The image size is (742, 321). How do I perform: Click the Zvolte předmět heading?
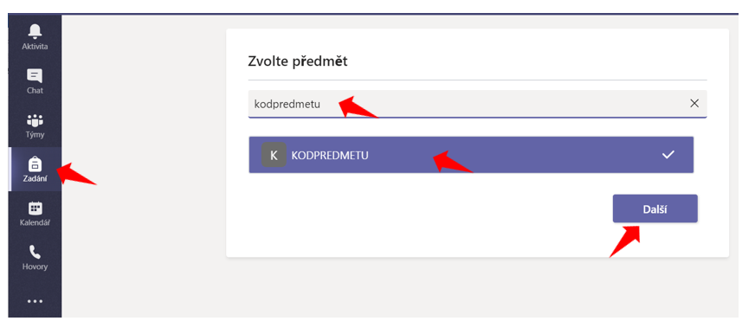[x=298, y=61]
